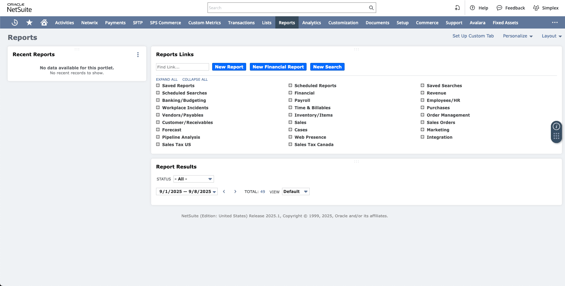Show more navigation tabs via ellipsis
The height and width of the screenshot is (286, 565).
(x=555, y=23)
